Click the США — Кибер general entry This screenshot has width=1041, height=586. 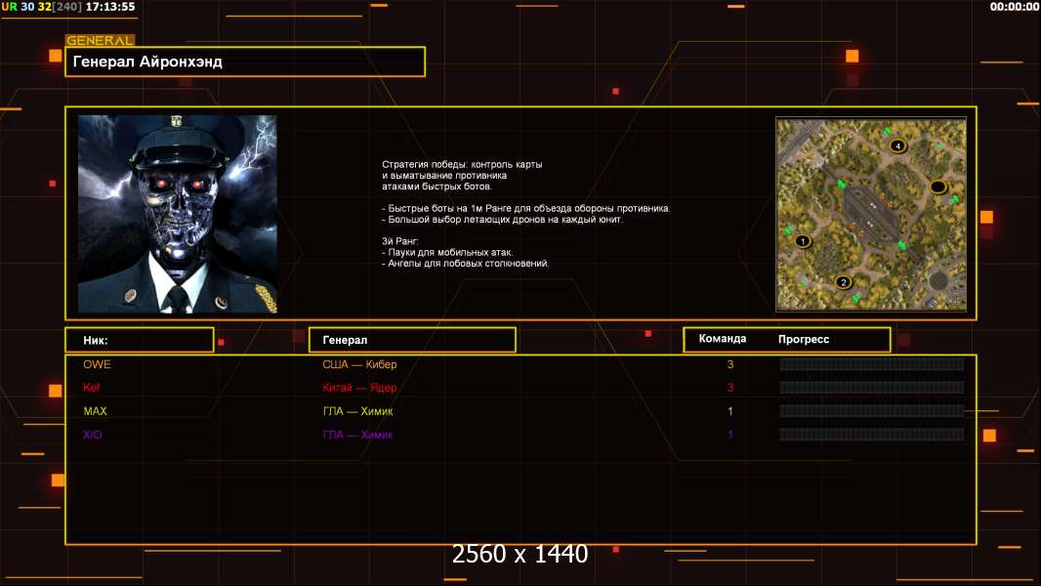359,364
